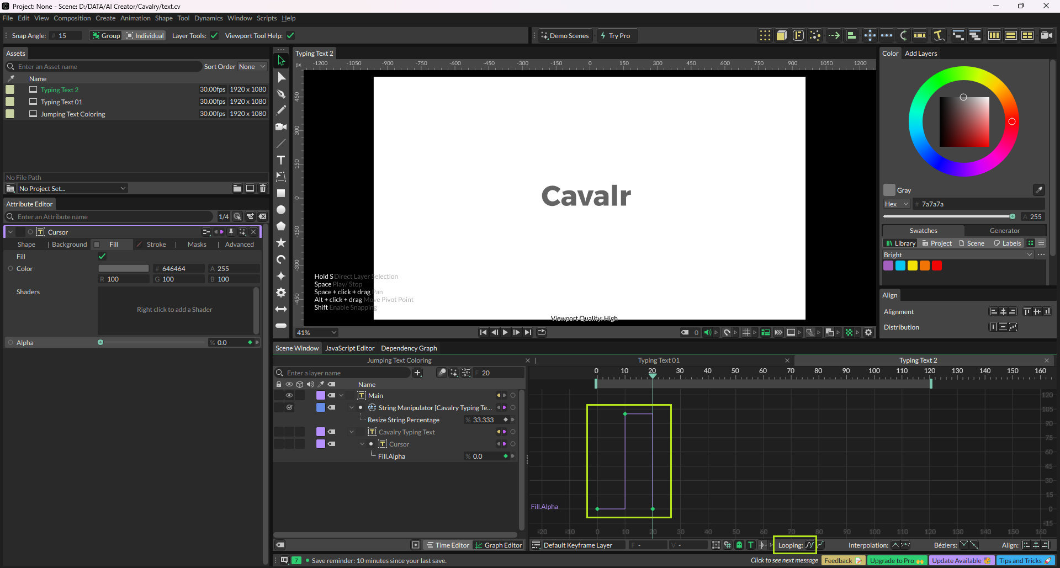Pick the yellow swatch in Bright palette

click(913, 266)
